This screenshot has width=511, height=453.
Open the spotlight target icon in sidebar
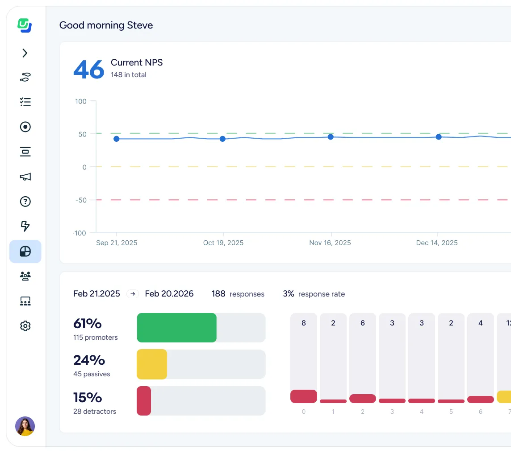pyautogui.click(x=25, y=127)
